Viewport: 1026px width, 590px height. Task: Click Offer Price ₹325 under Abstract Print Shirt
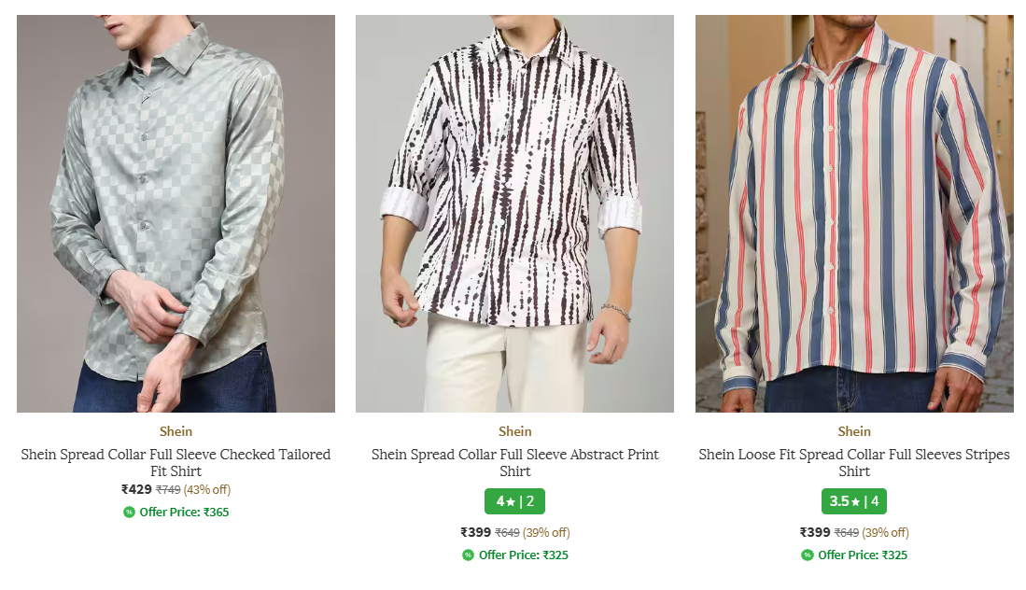(523, 555)
